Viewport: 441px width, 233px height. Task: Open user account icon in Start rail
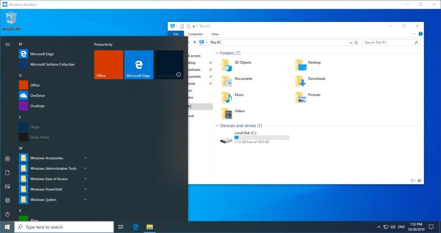(x=8, y=159)
